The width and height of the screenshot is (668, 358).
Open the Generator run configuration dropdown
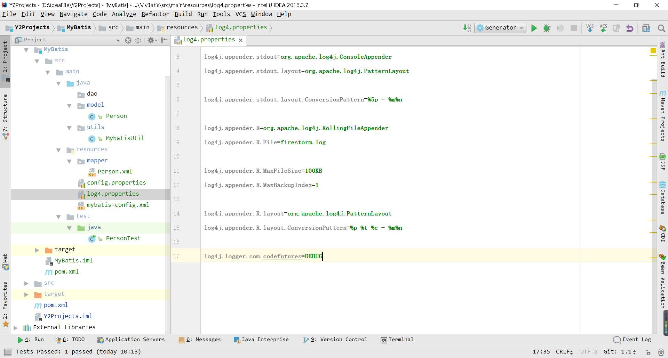(x=500, y=28)
